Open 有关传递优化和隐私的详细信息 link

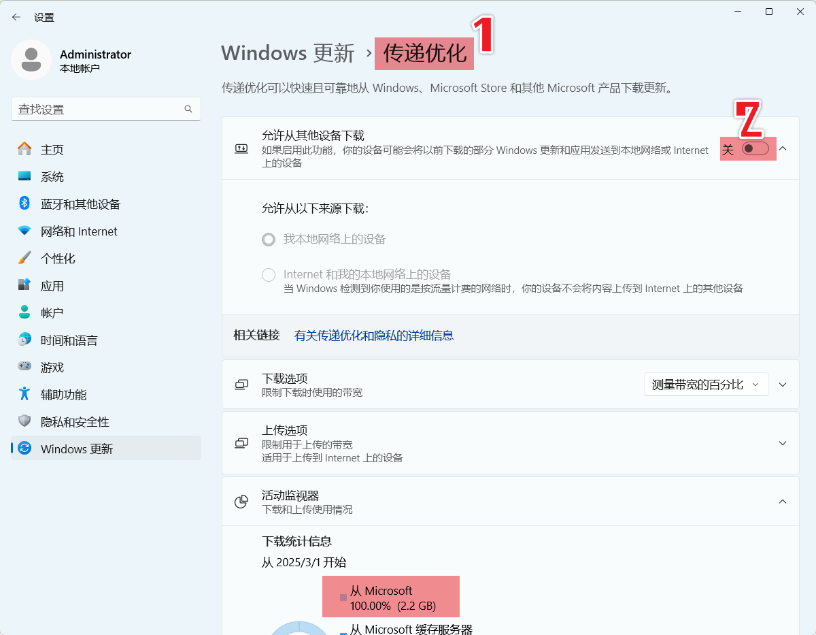click(374, 336)
